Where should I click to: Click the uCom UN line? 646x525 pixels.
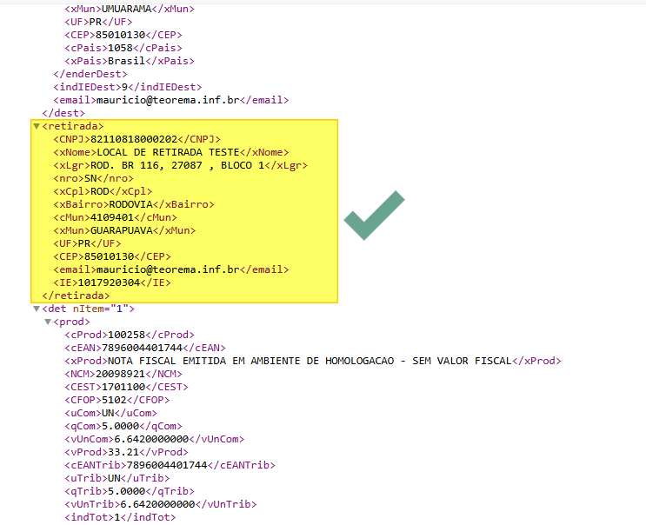tap(110, 413)
